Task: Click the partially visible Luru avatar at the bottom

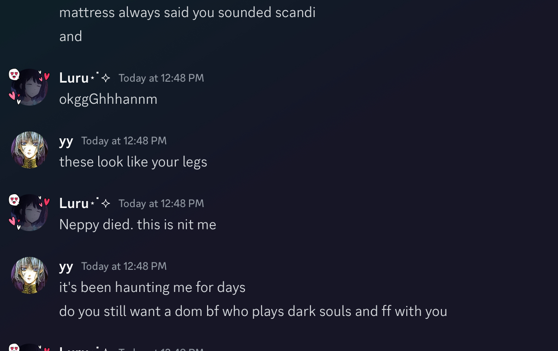Action: point(29,347)
